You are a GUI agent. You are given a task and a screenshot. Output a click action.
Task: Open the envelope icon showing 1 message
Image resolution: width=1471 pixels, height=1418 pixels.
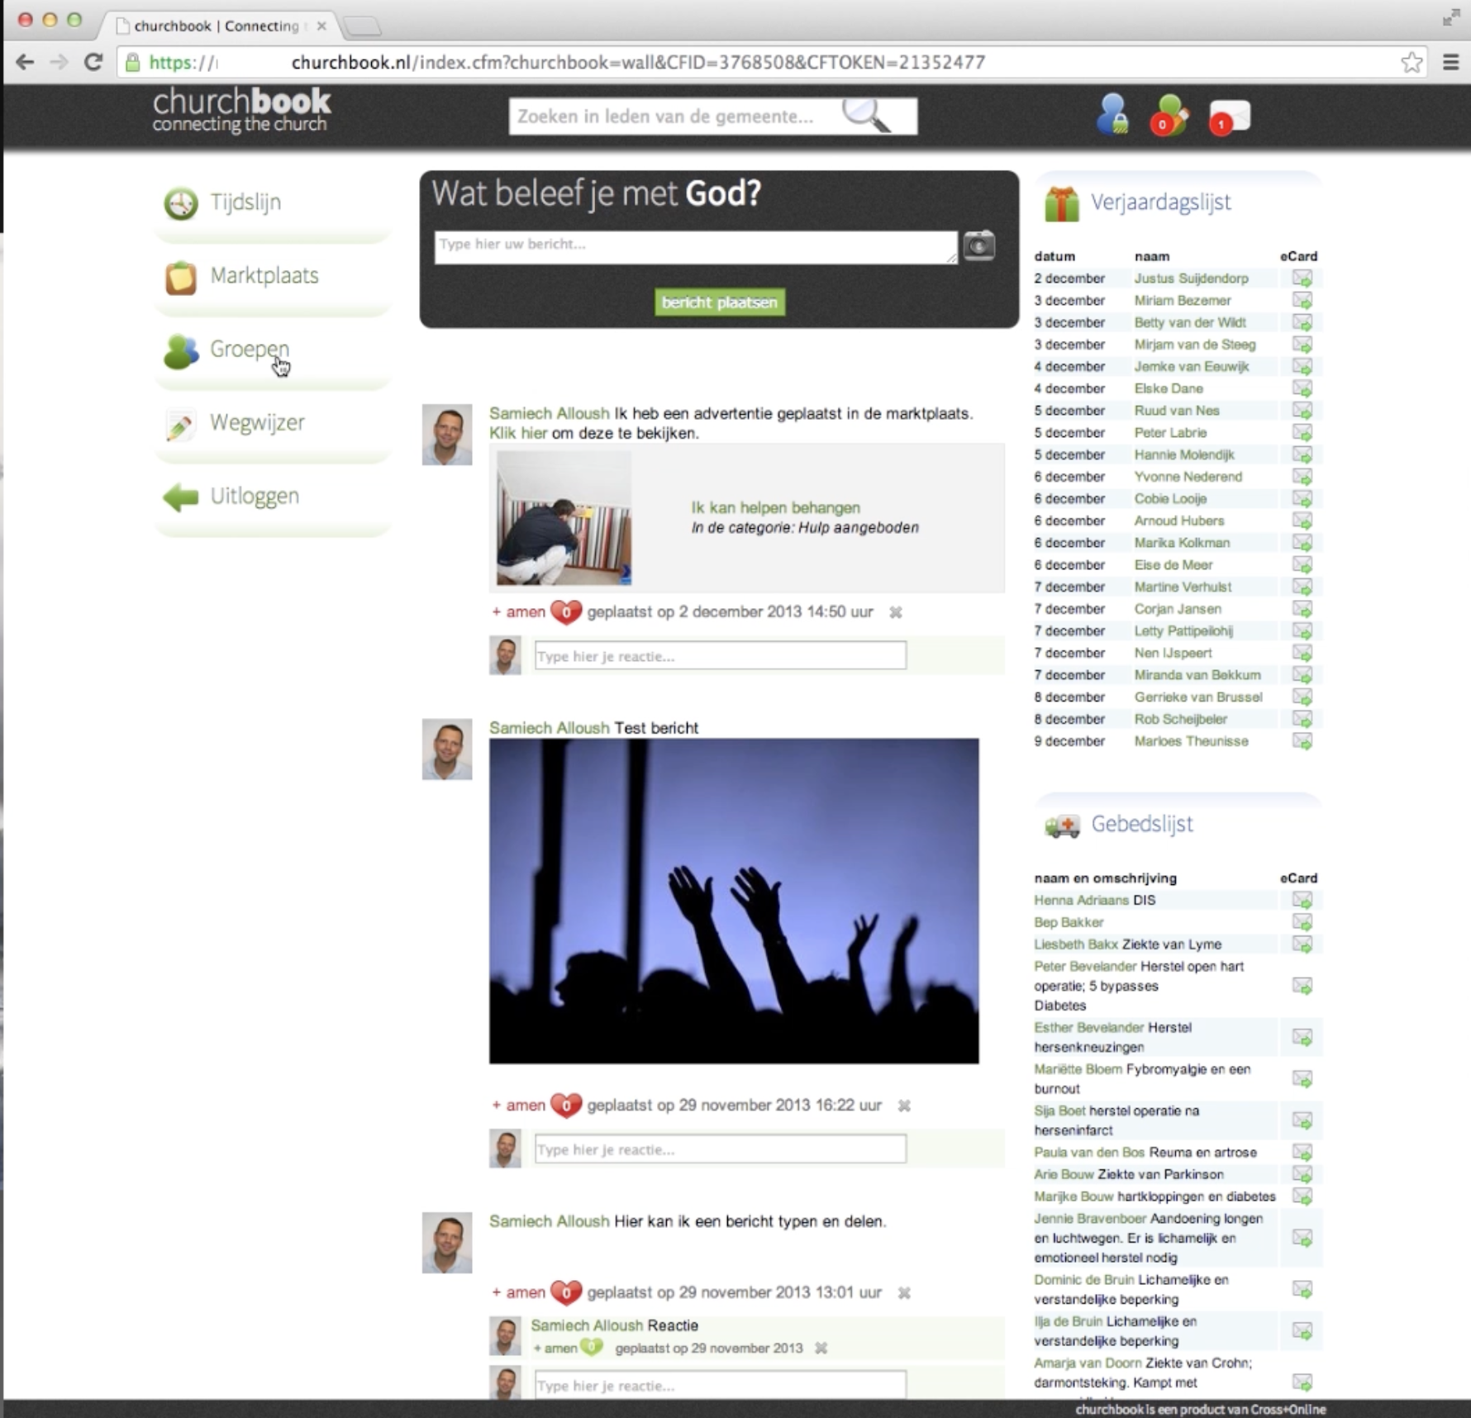coord(1228,117)
